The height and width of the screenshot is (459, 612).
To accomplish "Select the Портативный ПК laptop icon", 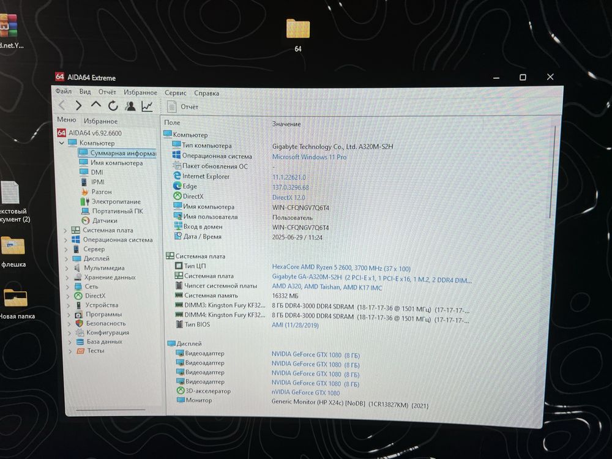I will coord(85,211).
